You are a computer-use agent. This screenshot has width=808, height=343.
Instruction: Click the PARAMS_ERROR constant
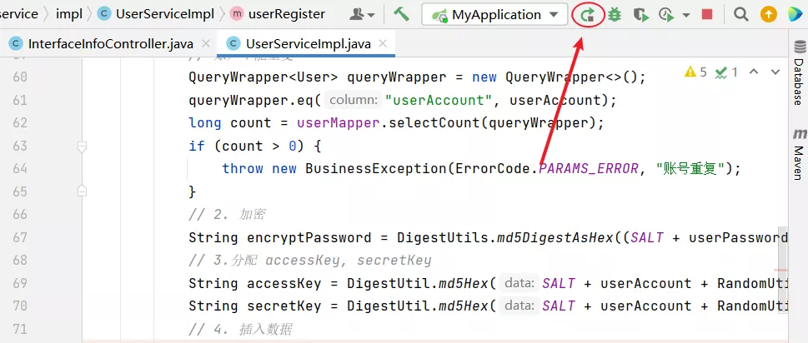click(x=589, y=169)
